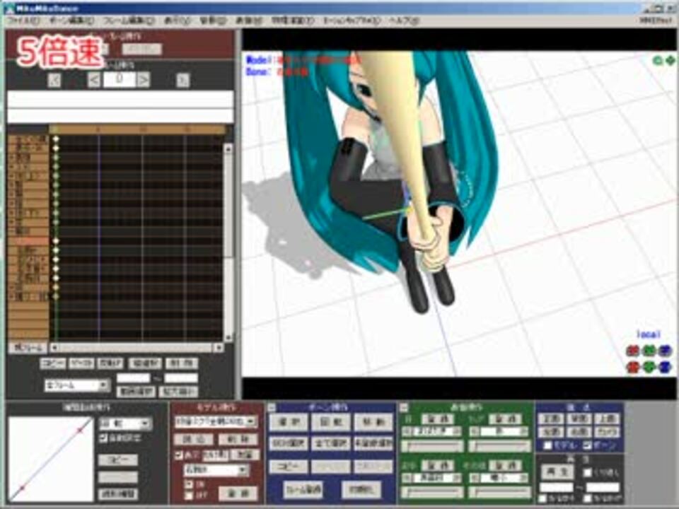Click next arrow of the 目 expression selector

pos(458,431)
